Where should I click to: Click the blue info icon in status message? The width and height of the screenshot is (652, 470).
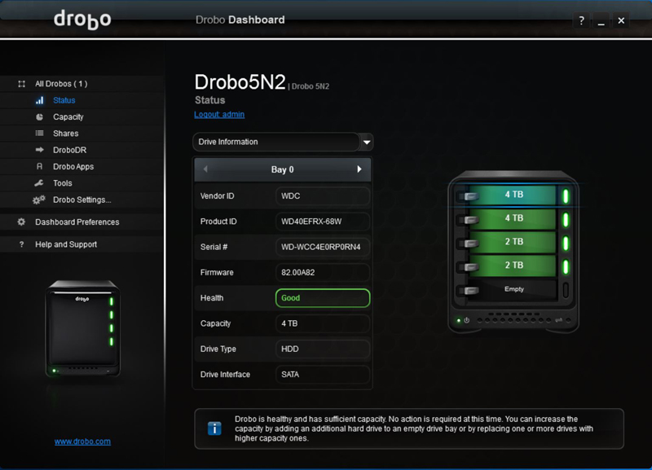214,428
